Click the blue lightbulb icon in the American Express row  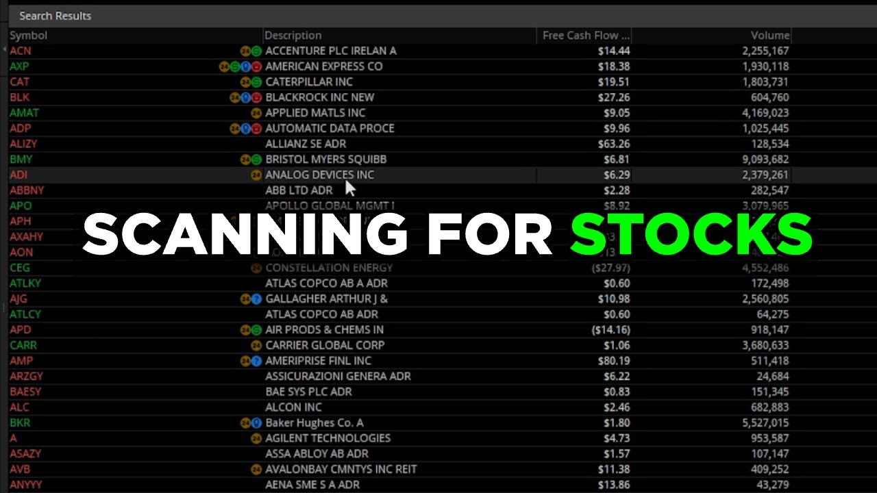click(245, 66)
